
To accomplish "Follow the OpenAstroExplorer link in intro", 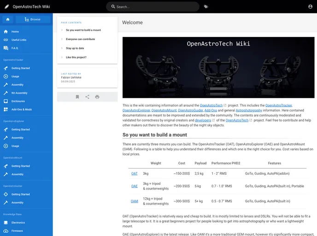I will click(136, 110).
